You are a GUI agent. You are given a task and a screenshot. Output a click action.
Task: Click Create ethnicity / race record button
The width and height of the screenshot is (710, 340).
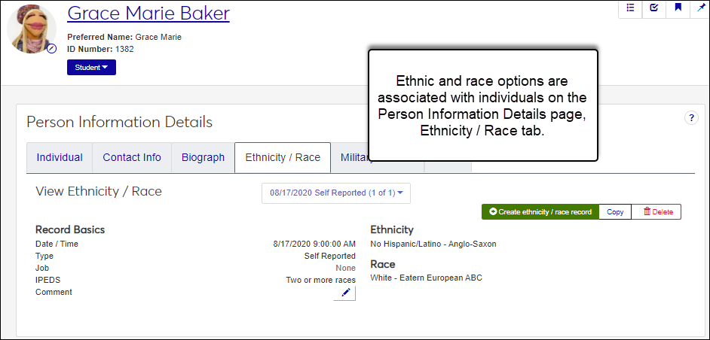[x=540, y=212]
